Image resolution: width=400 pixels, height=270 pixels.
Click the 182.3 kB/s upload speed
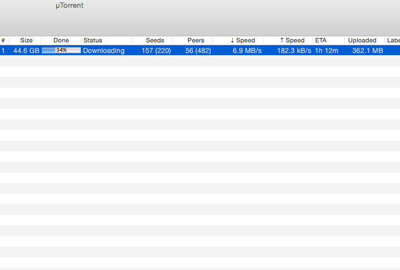click(294, 51)
